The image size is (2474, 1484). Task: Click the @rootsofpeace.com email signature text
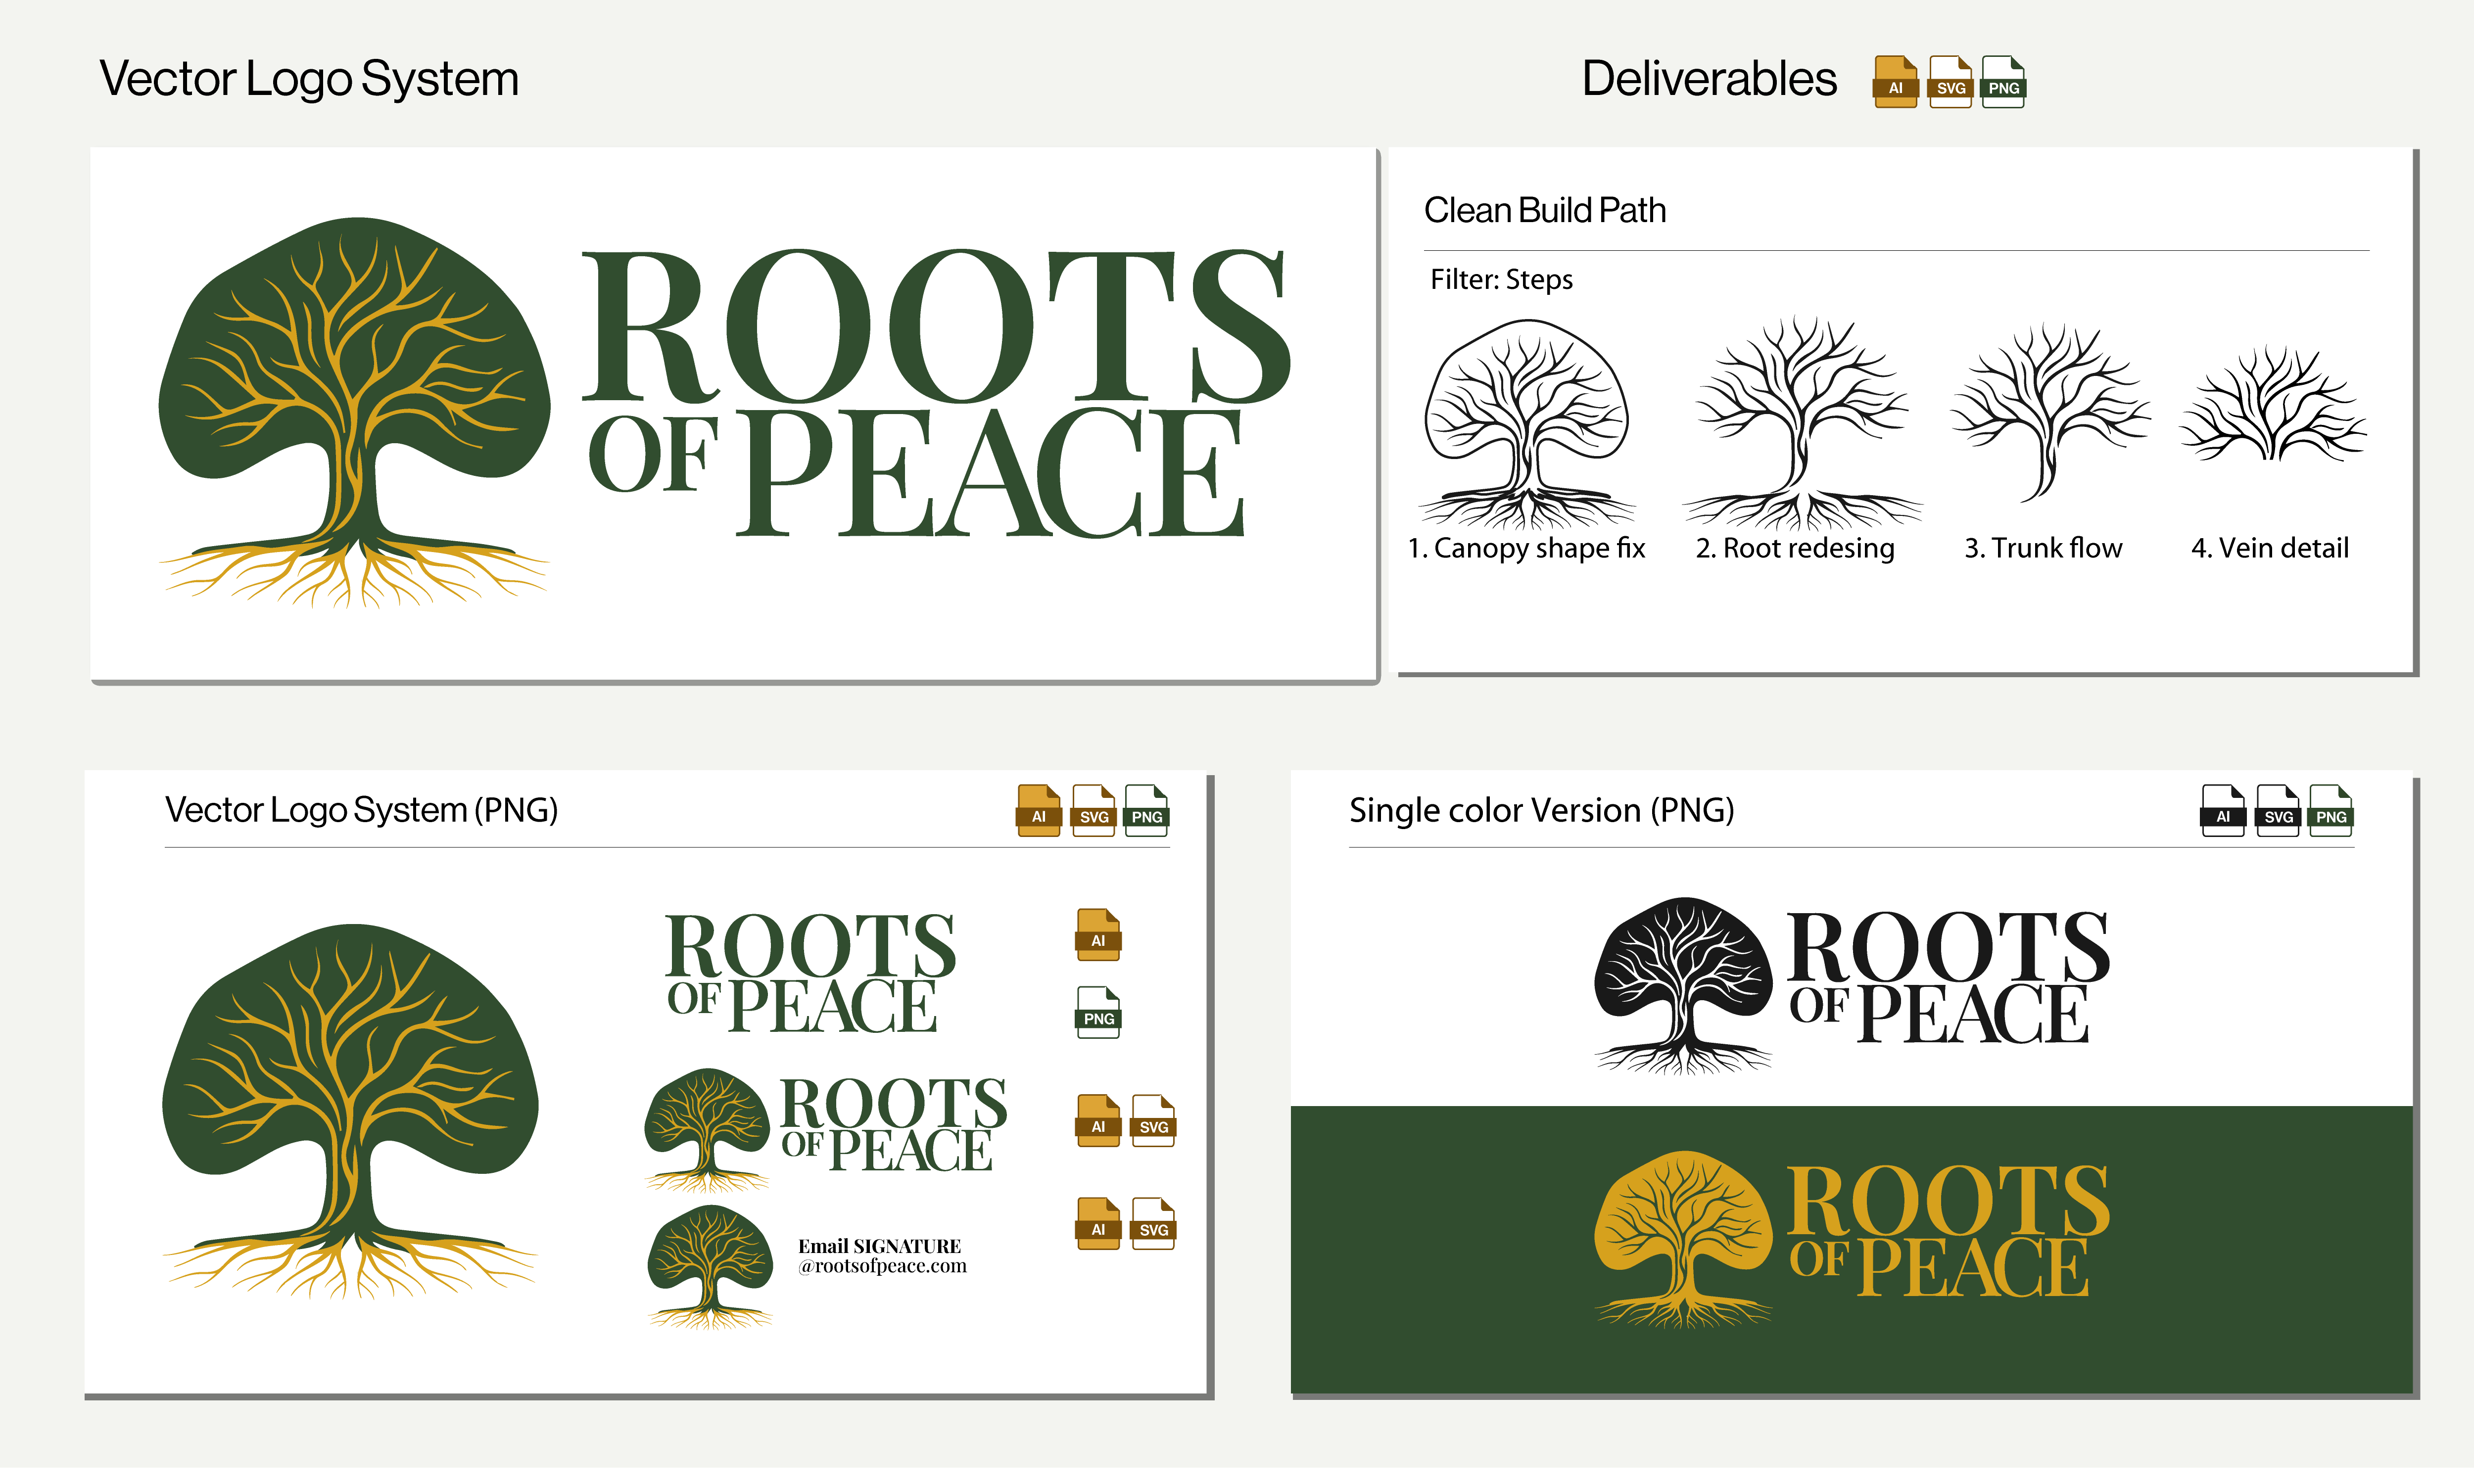pos(882,1266)
